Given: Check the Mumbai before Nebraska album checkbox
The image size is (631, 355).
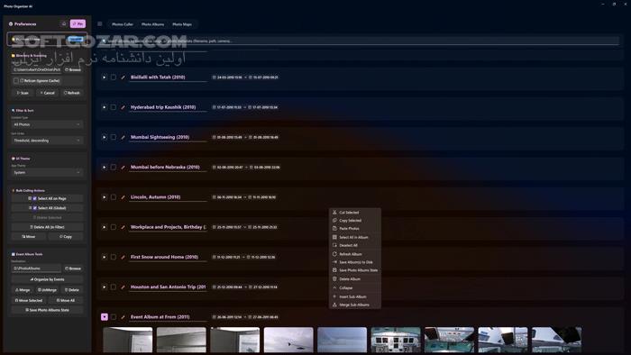Looking at the screenshot, I should coord(114,168).
